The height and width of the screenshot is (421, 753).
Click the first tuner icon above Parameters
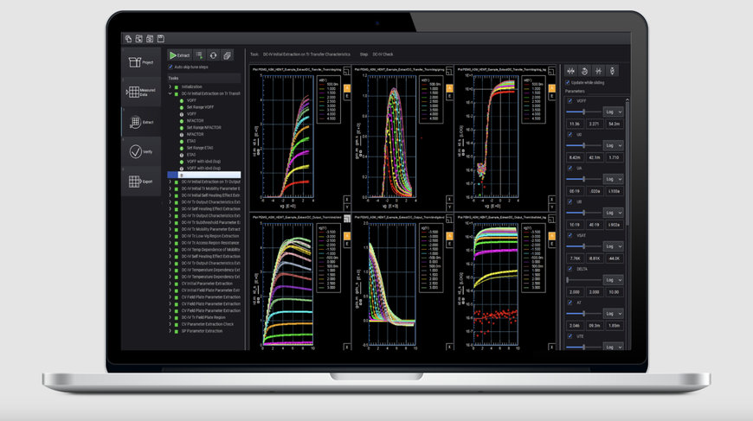click(x=570, y=71)
